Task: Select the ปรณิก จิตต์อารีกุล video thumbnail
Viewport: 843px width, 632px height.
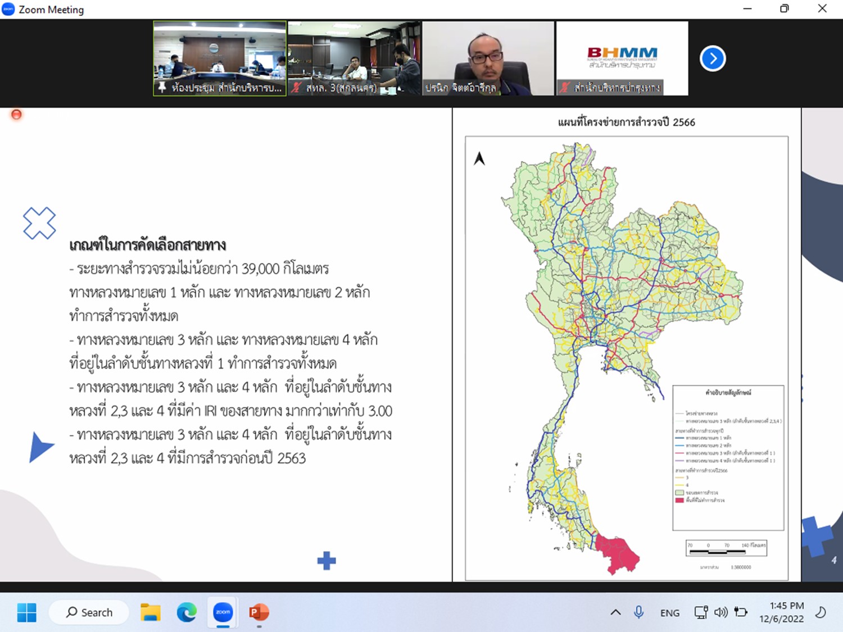Action: point(488,58)
